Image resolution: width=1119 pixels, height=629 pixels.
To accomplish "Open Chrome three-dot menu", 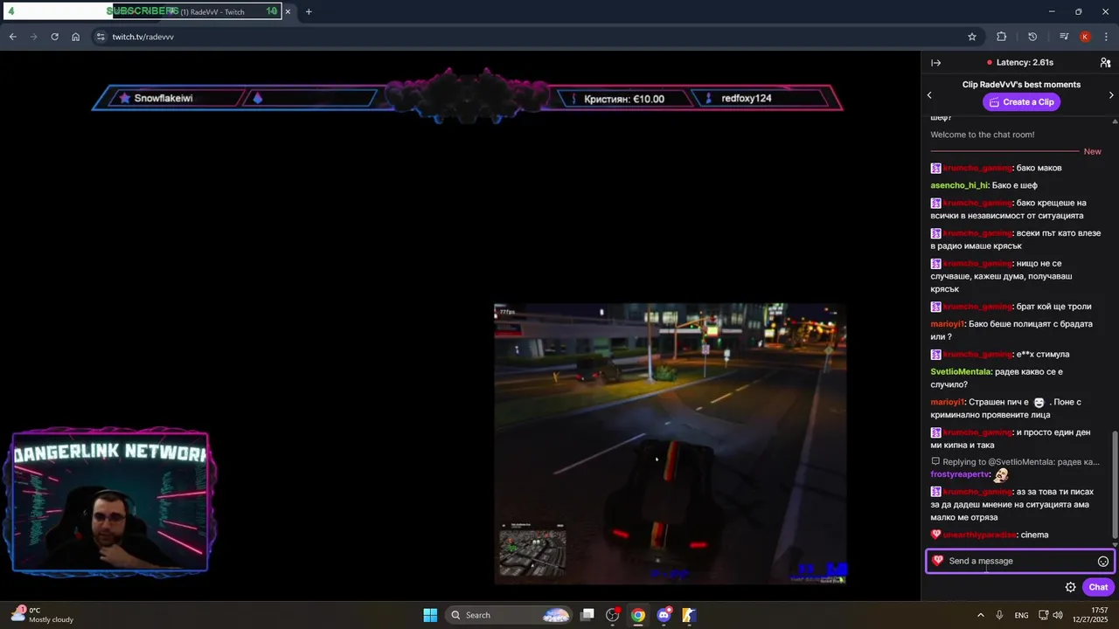I will tap(1106, 37).
